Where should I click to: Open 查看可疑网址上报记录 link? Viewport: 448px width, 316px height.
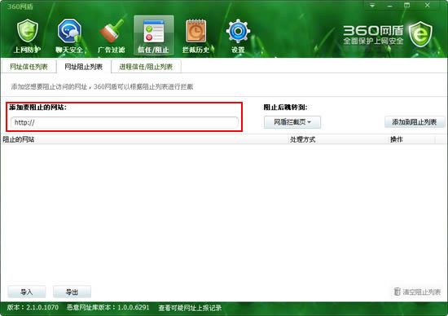190,308
